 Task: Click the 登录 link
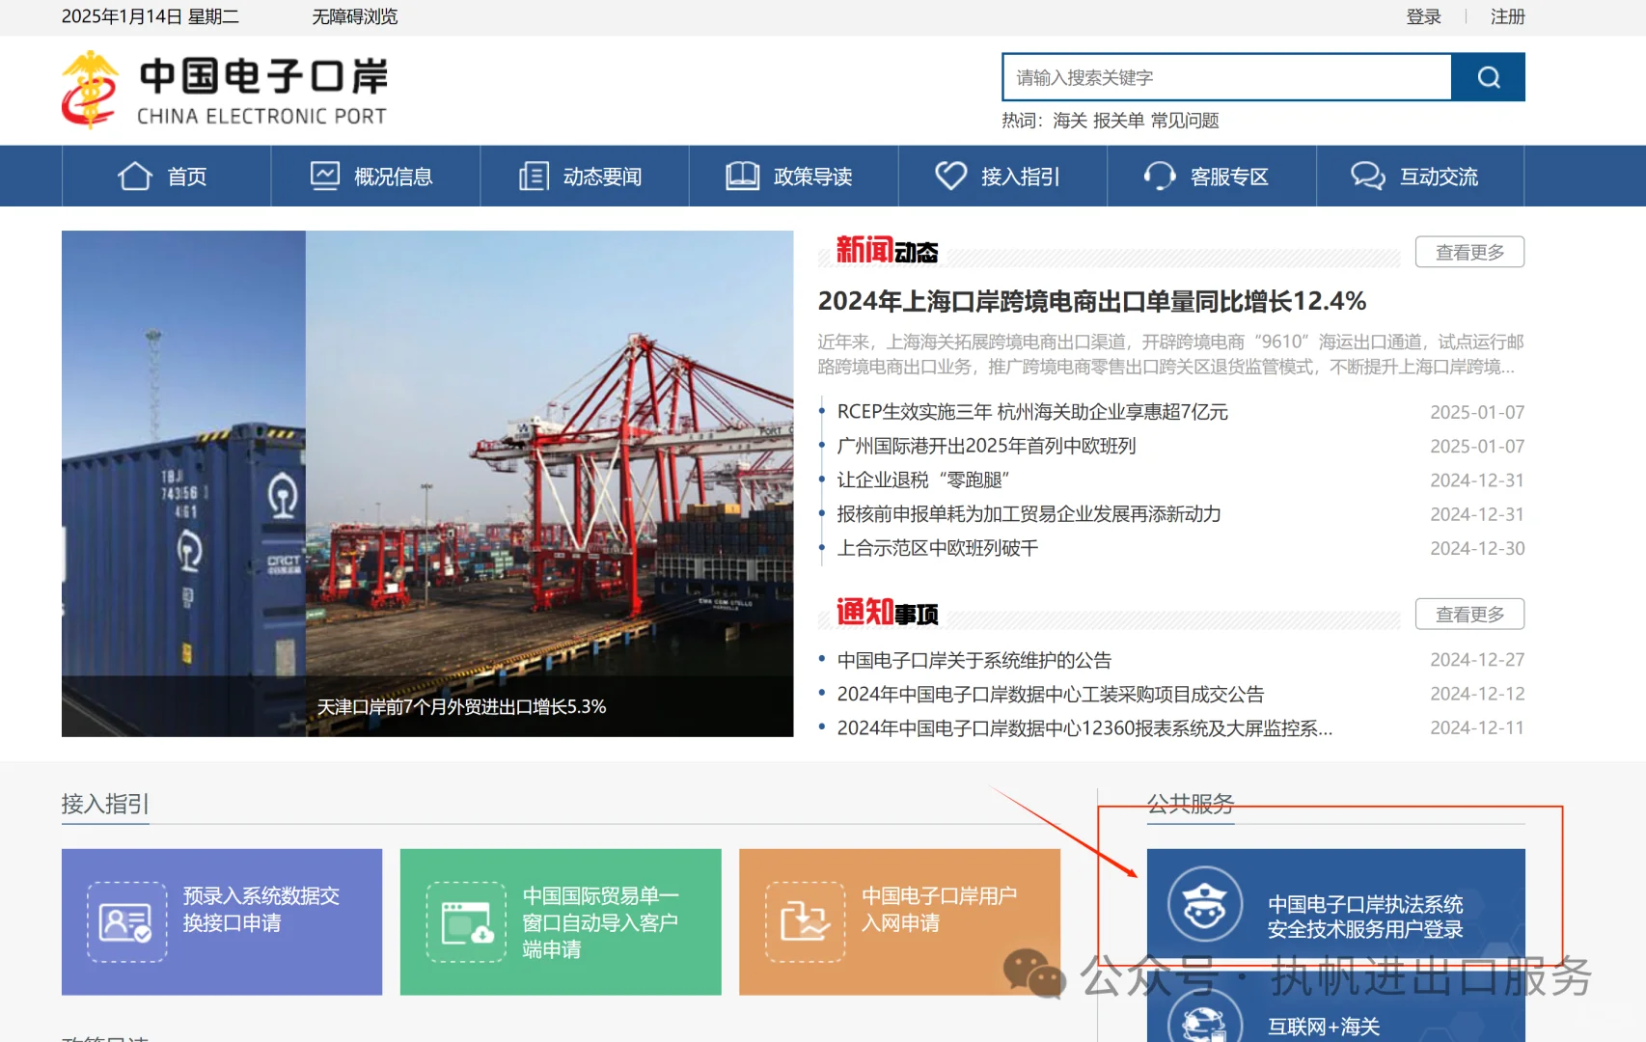click(1424, 16)
